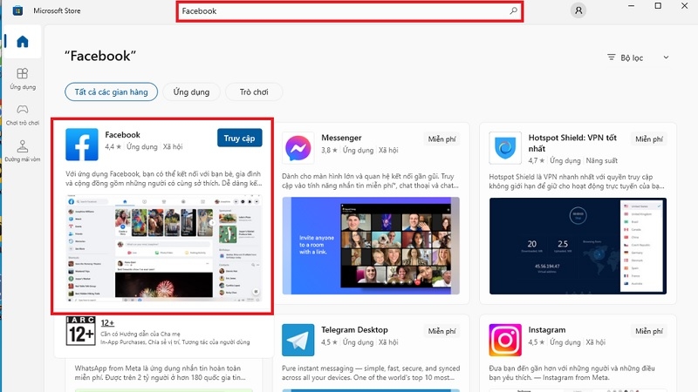Click the Hotspot Shield 4,7 rating
This screenshot has height=392, width=698.
tap(537, 160)
